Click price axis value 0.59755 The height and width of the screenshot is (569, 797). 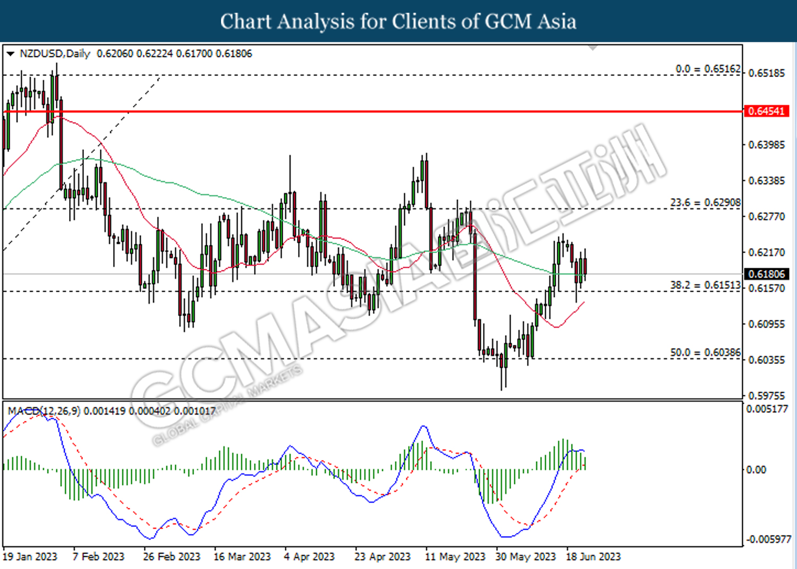click(766, 395)
